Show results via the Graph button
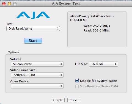 [x=58, y=100]
